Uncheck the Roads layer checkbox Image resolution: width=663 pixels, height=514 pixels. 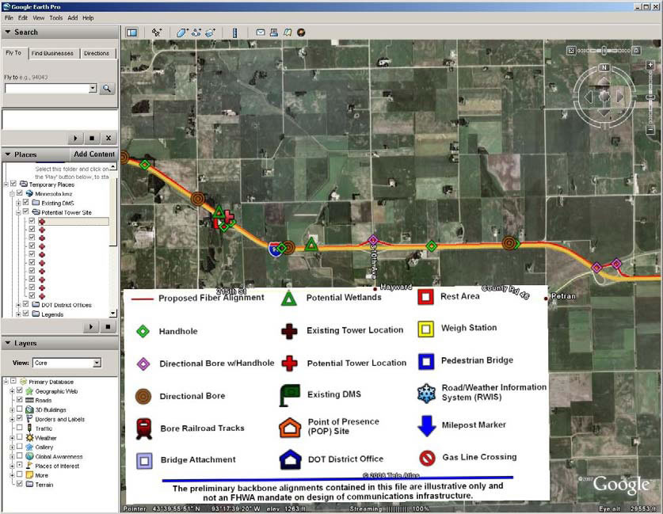click(x=20, y=400)
